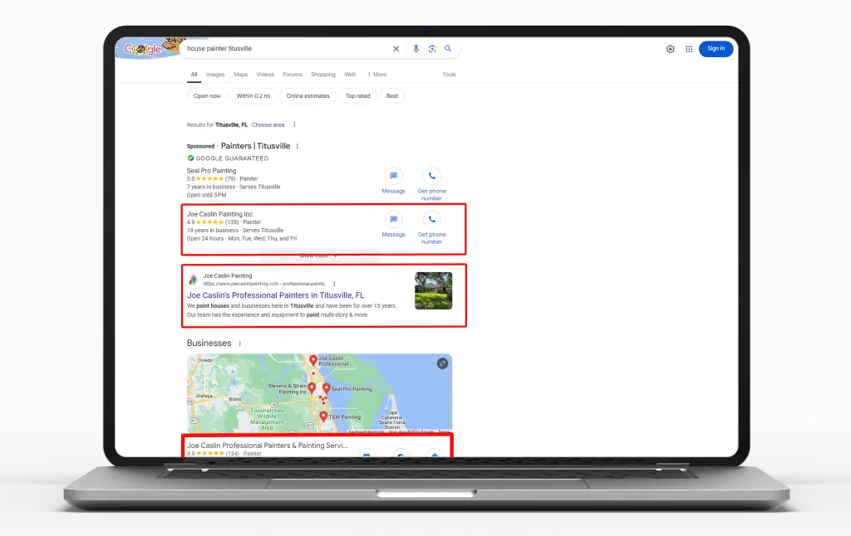This screenshot has height=536, width=851.
Task: Click the magnifier search icon
Action: click(x=448, y=49)
